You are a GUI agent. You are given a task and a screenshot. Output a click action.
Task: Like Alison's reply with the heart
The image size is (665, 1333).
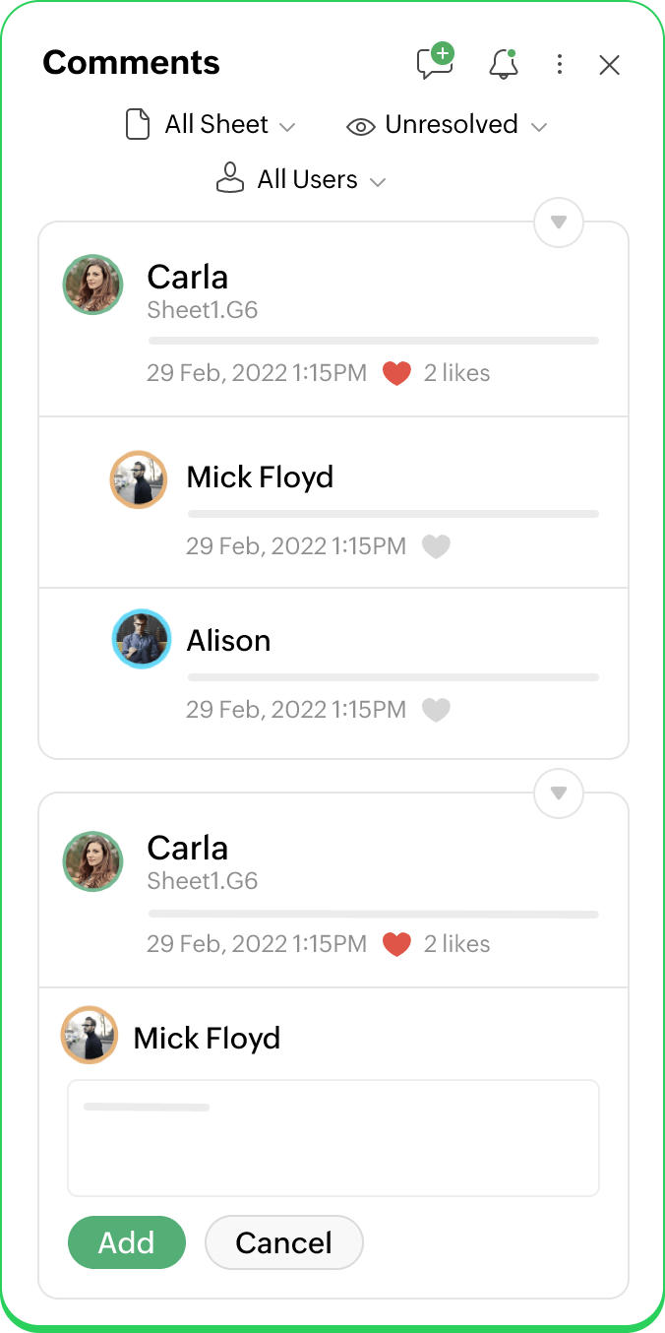[436, 710]
